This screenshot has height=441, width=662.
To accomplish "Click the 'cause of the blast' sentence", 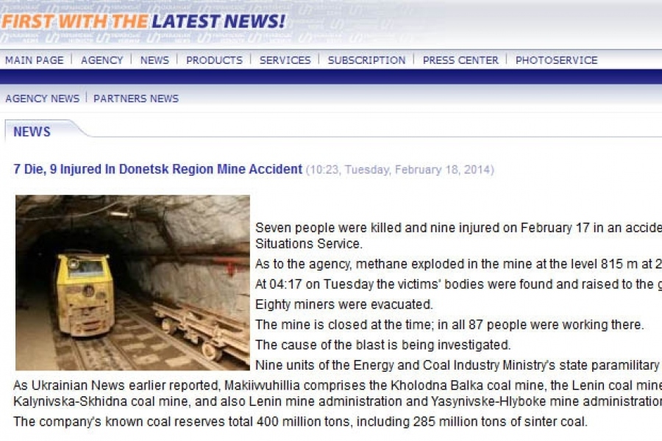I will point(383,345).
